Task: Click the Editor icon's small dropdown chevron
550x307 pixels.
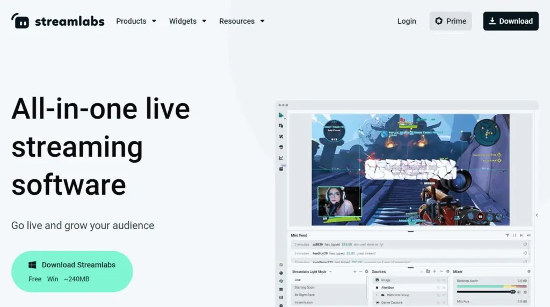Action: pyautogui.click(x=285, y=119)
